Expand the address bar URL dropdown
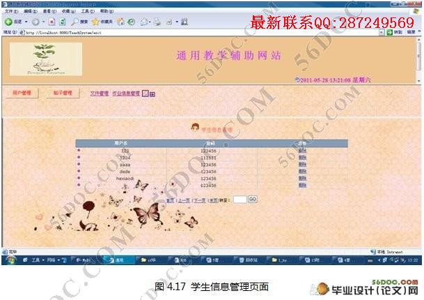 click(x=382, y=33)
